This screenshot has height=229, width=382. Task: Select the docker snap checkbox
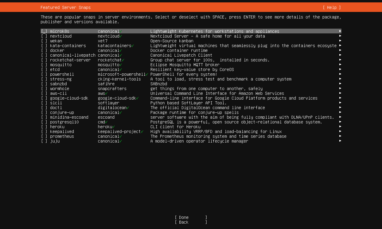pyautogui.click(x=44, y=50)
